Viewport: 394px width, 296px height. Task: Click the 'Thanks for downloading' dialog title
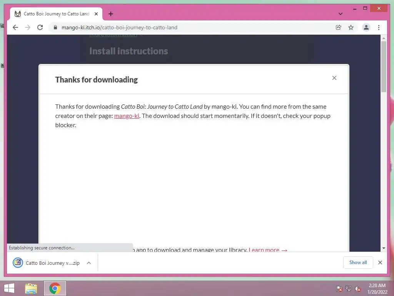(x=97, y=79)
